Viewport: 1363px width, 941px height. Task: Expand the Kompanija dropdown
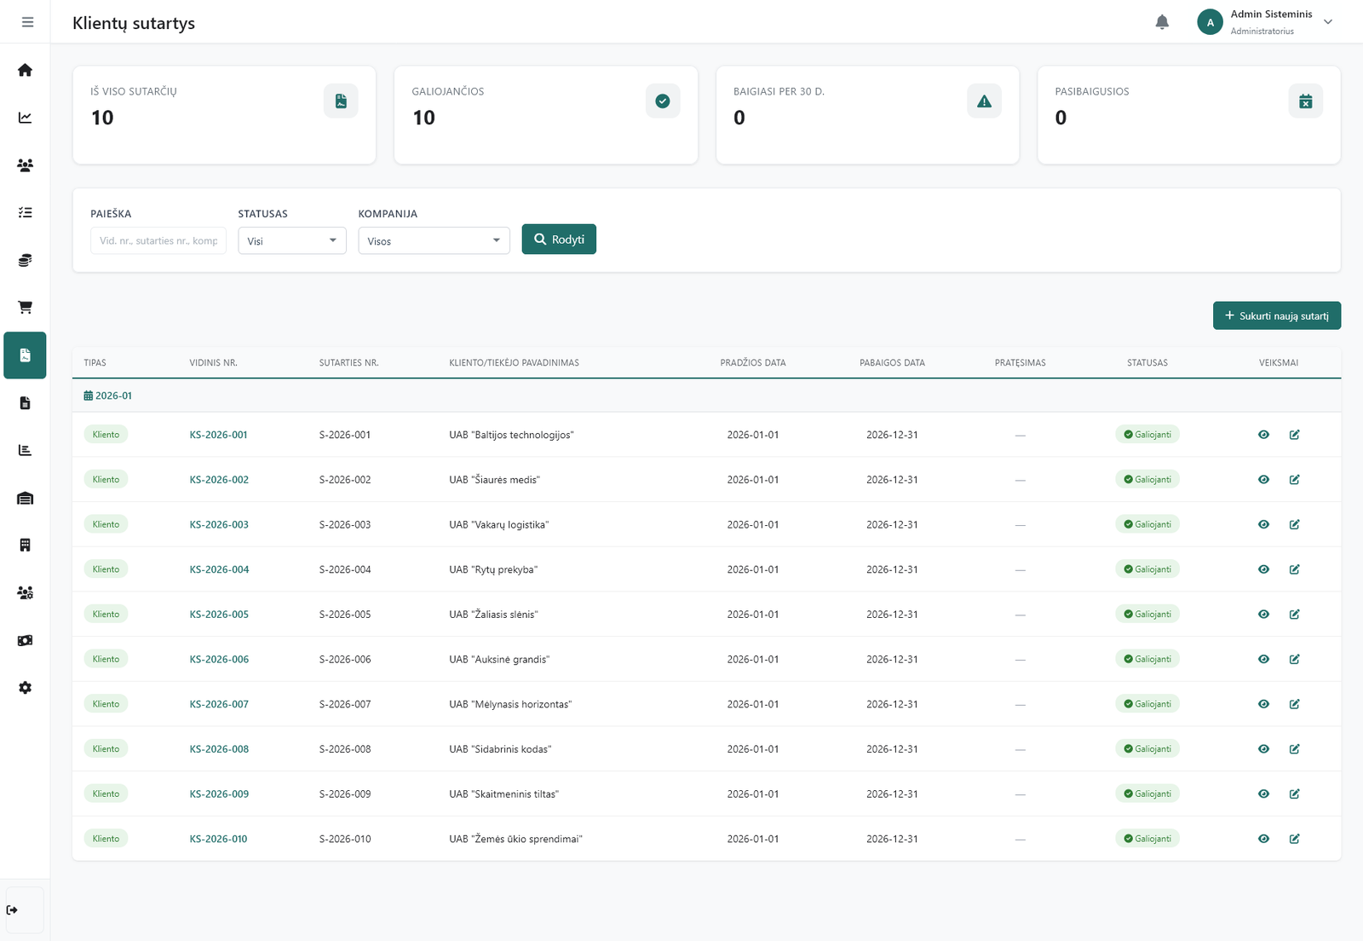[434, 241]
